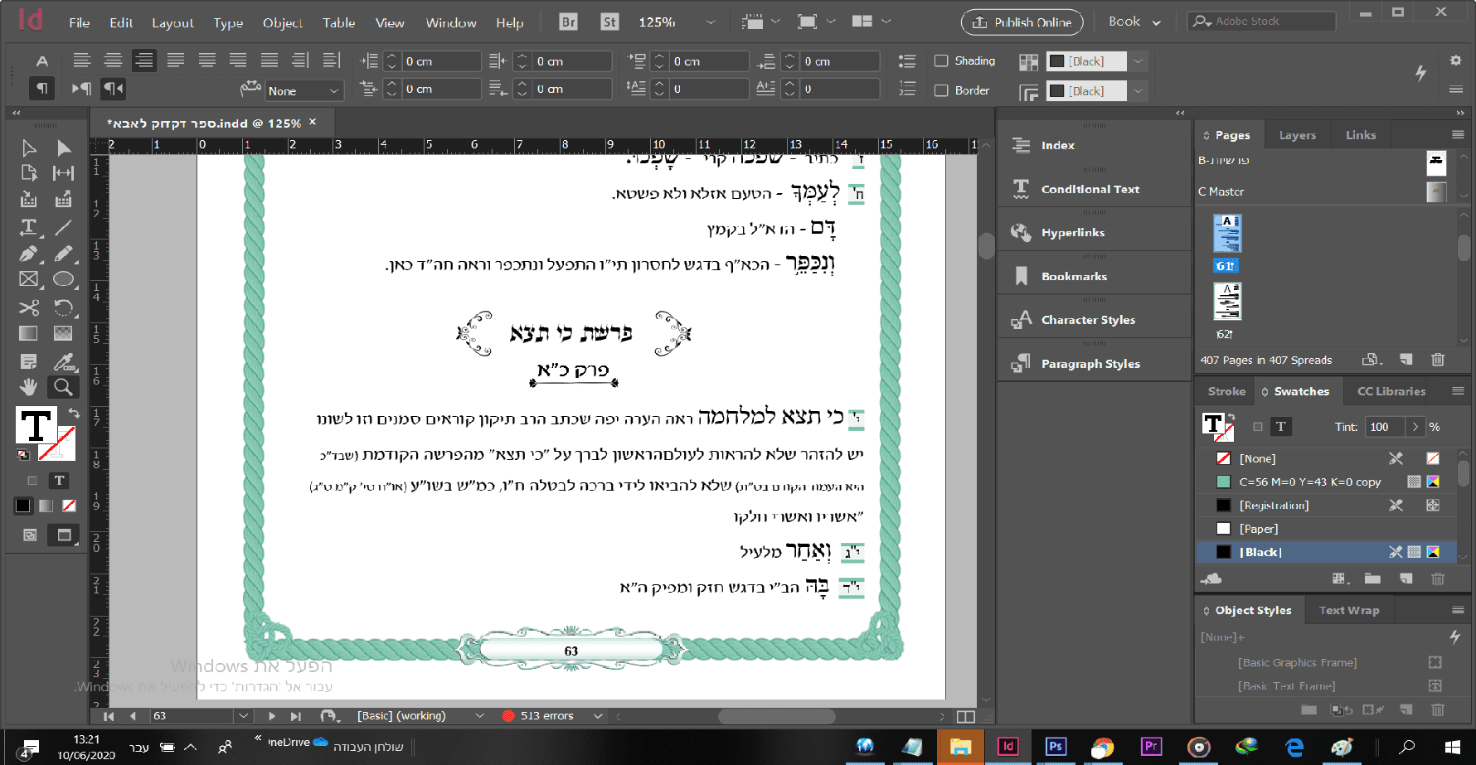The width and height of the screenshot is (1476, 765).
Task: Toggle formatting affects text in toolbox
Action: [x=60, y=481]
